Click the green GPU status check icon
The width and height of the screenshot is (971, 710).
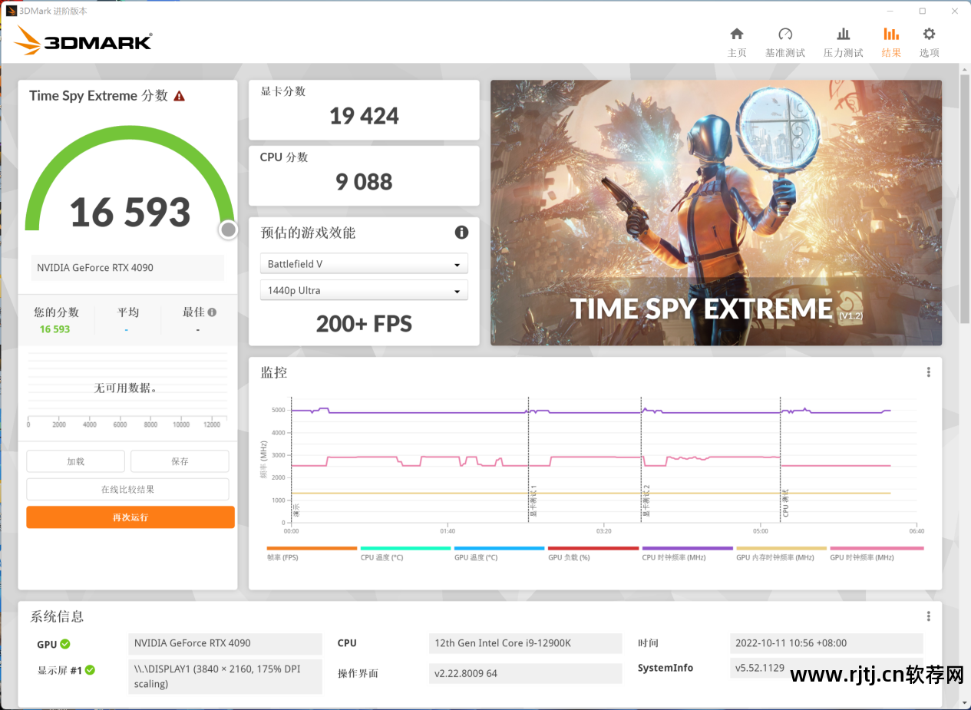[x=65, y=644]
